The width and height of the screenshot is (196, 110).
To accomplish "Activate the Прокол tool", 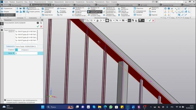I will (x=138, y=15).
